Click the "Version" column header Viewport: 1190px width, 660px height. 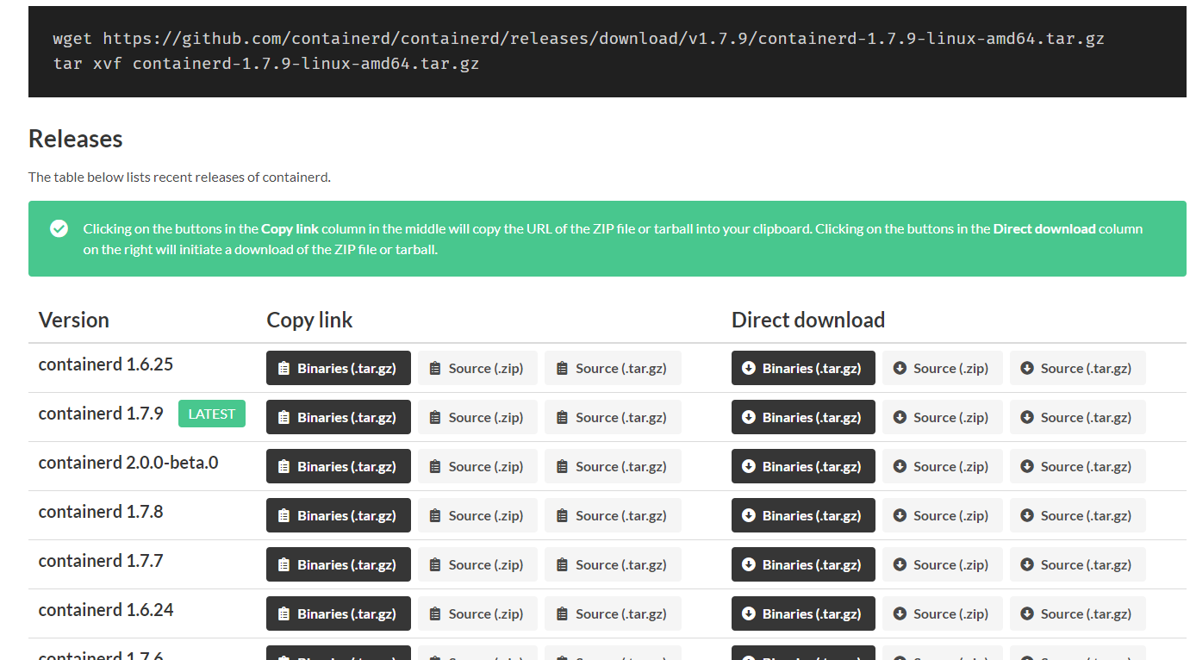point(74,320)
